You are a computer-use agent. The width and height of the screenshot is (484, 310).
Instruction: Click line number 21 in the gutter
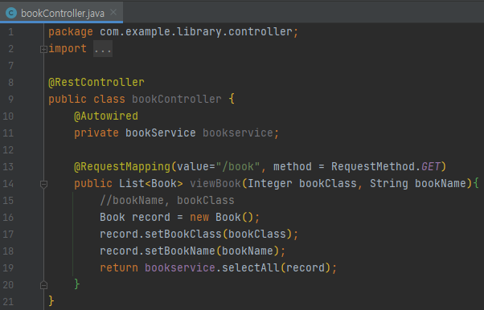click(x=8, y=301)
